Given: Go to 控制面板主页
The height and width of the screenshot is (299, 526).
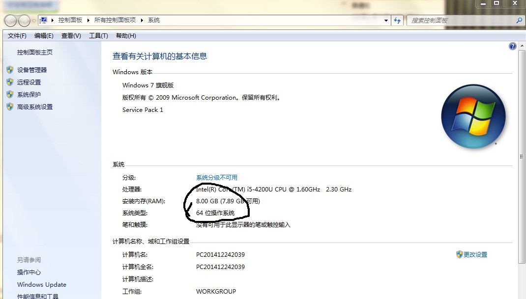Looking at the screenshot, I should pos(35,53).
